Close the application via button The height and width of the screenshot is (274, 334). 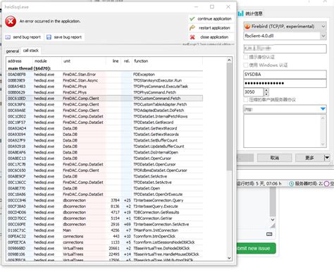[x=211, y=37]
